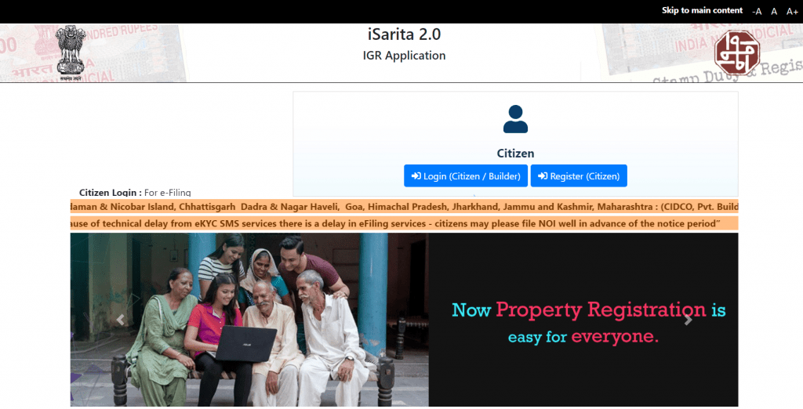Viewport: 803px width, 409px height.
Task: Go to the previous carousel slide
Action: [121, 320]
